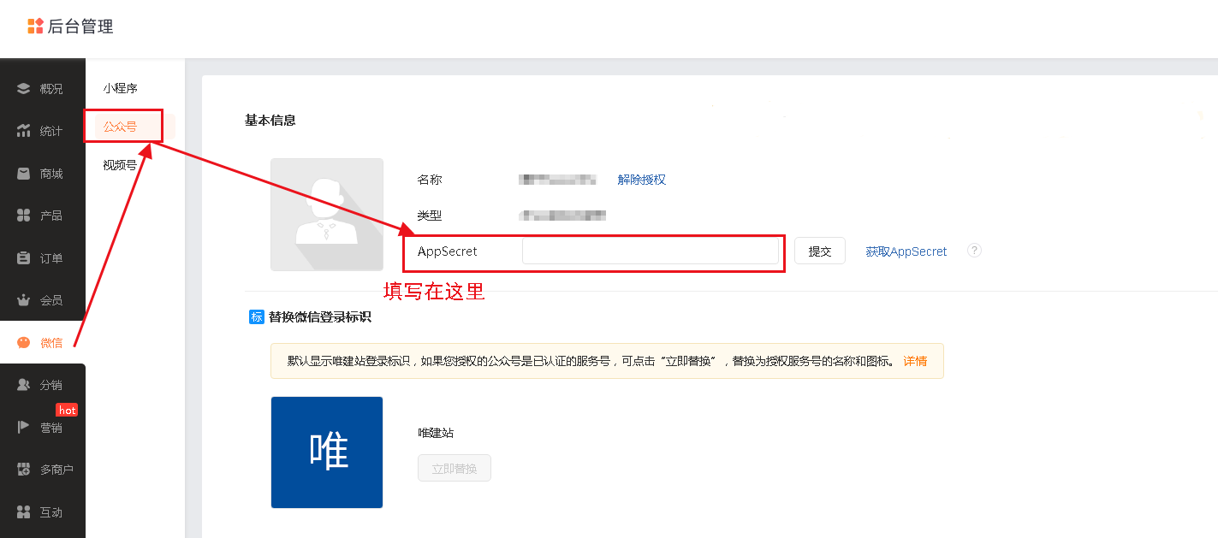Image resolution: width=1218 pixels, height=538 pixels.
Task: Click the 概况 sidebar label
Action: (51, 89)
